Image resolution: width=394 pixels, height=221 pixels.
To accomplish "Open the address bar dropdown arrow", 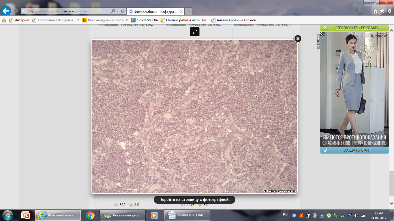I will tap(118, 11).
